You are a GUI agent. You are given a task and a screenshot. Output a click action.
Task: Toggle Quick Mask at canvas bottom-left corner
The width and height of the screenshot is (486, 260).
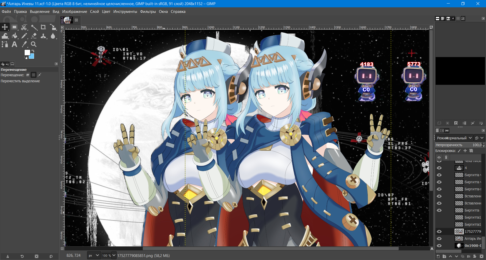(62, 248)
